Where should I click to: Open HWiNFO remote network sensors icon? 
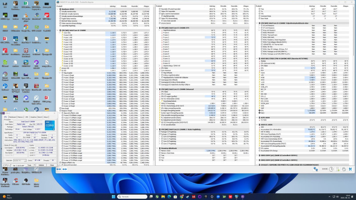[x=316, y=169]
